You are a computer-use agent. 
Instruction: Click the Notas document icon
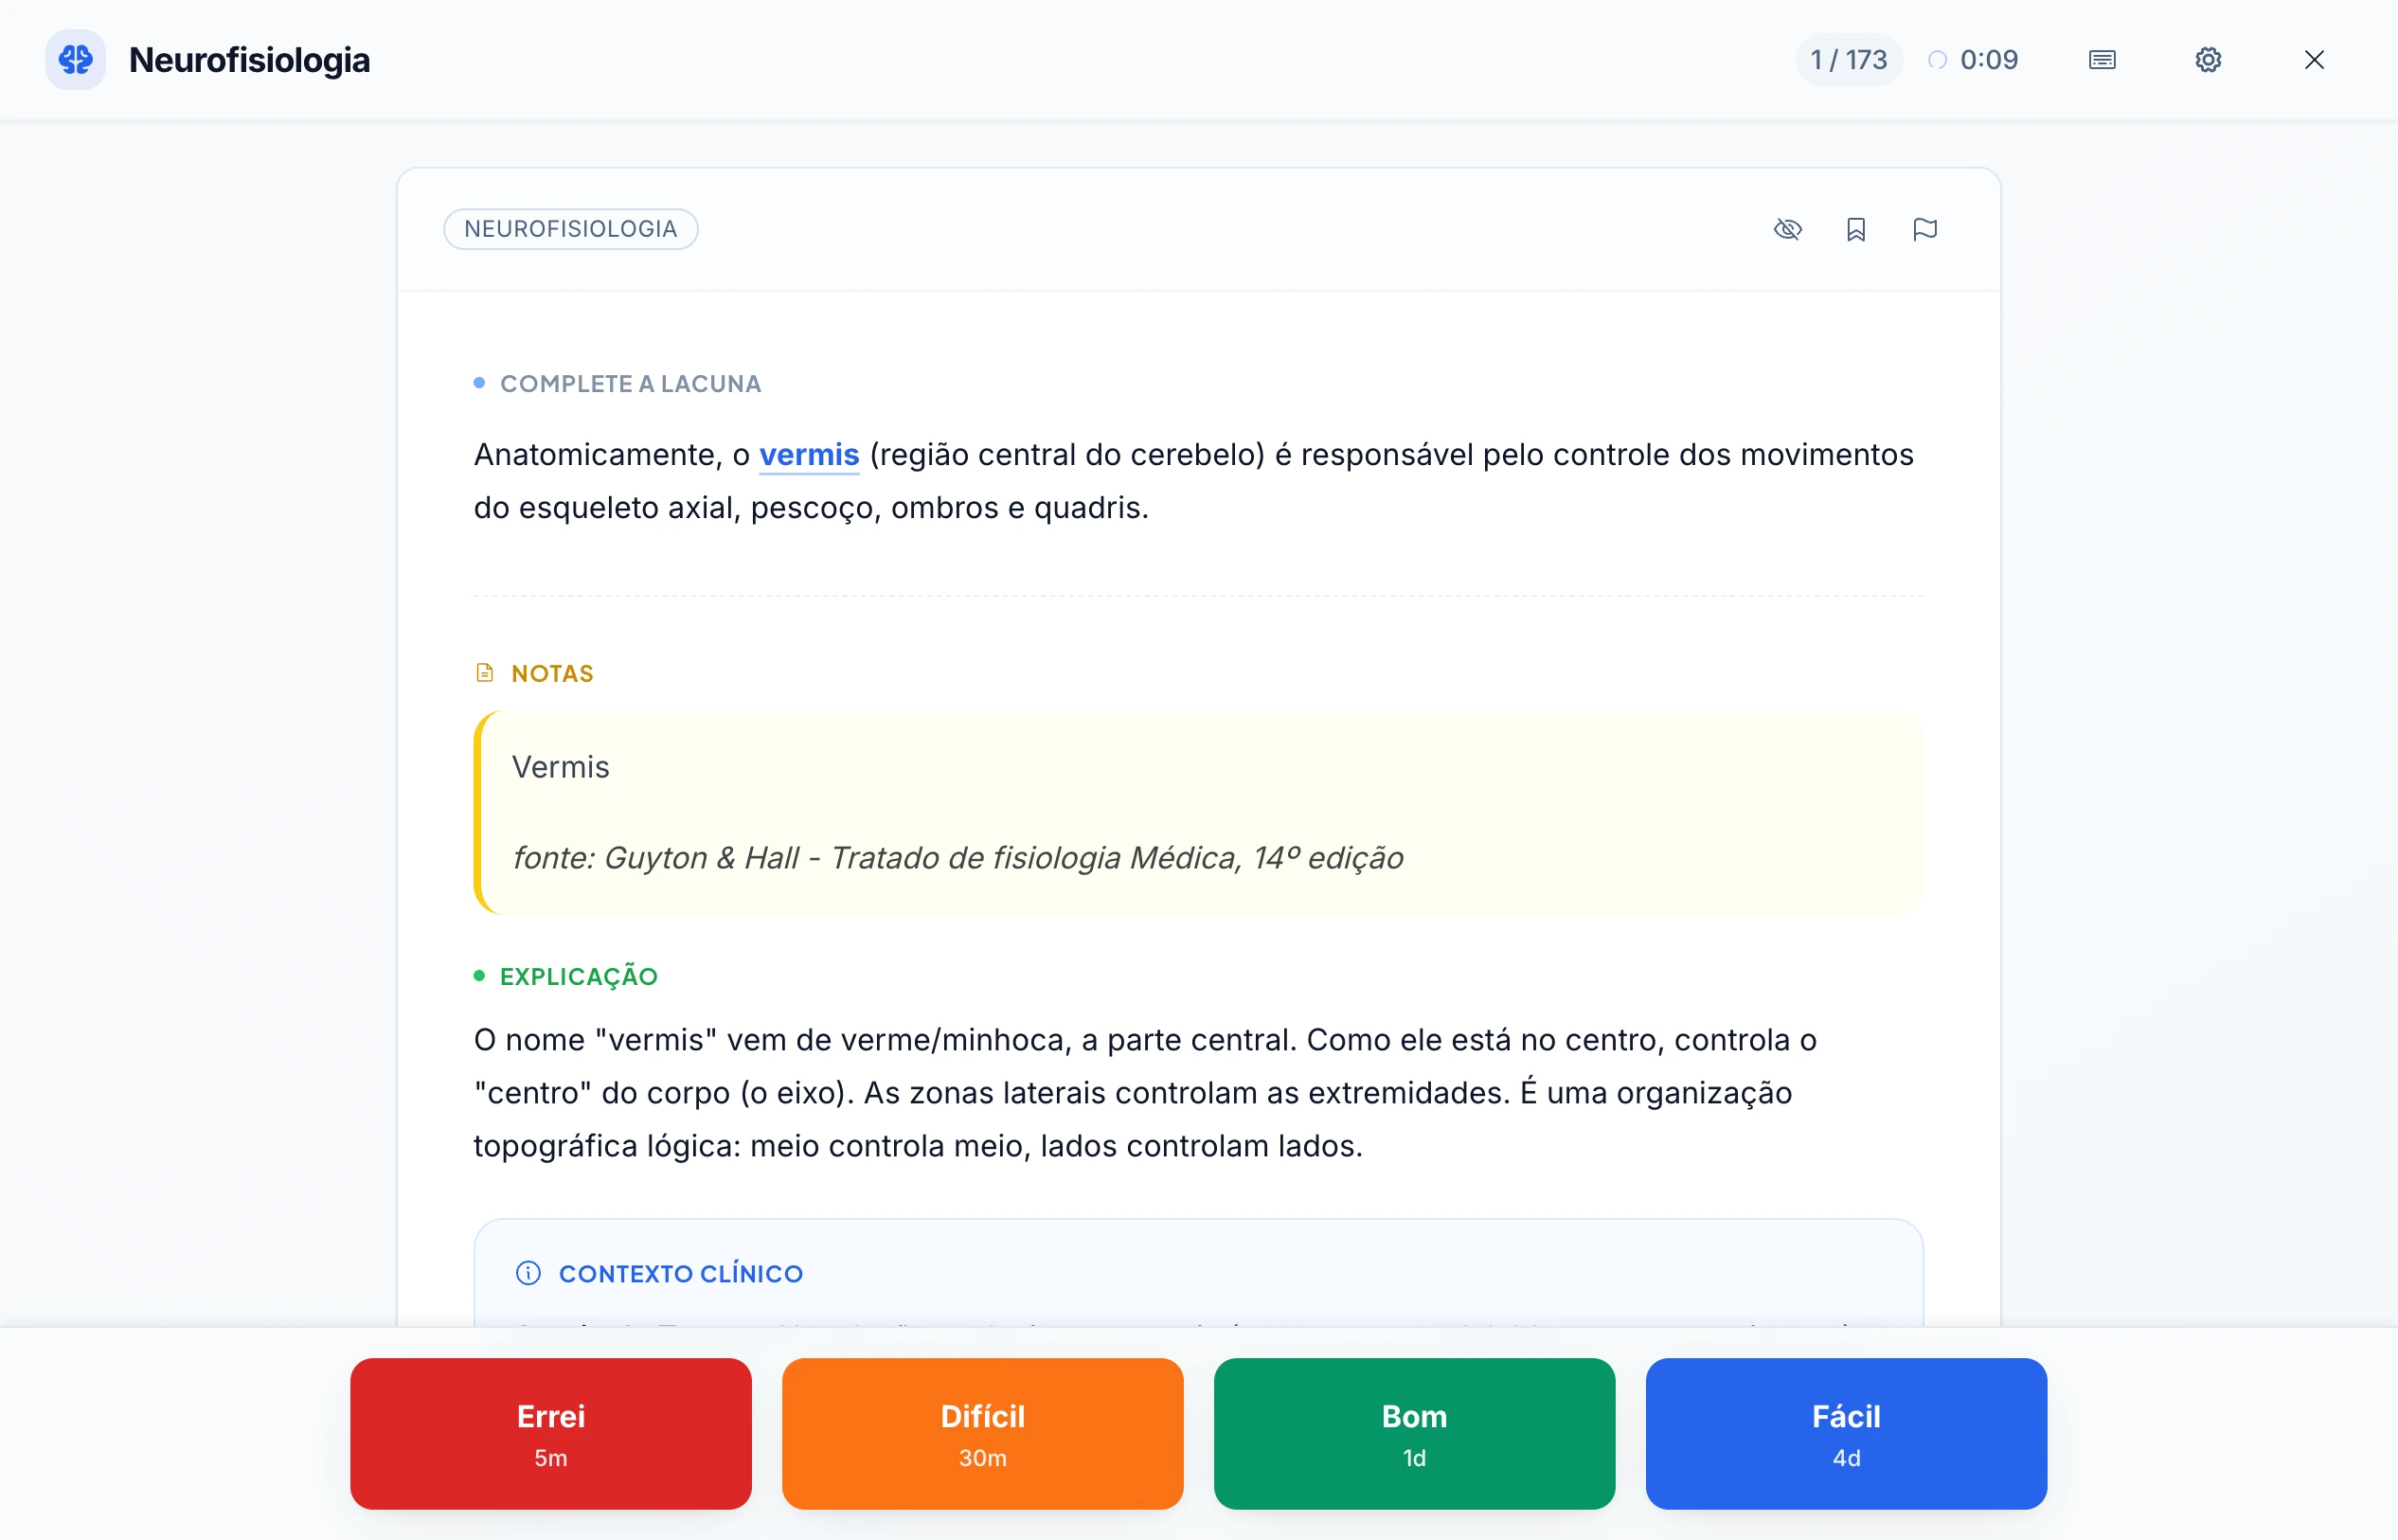pos(485,672)
